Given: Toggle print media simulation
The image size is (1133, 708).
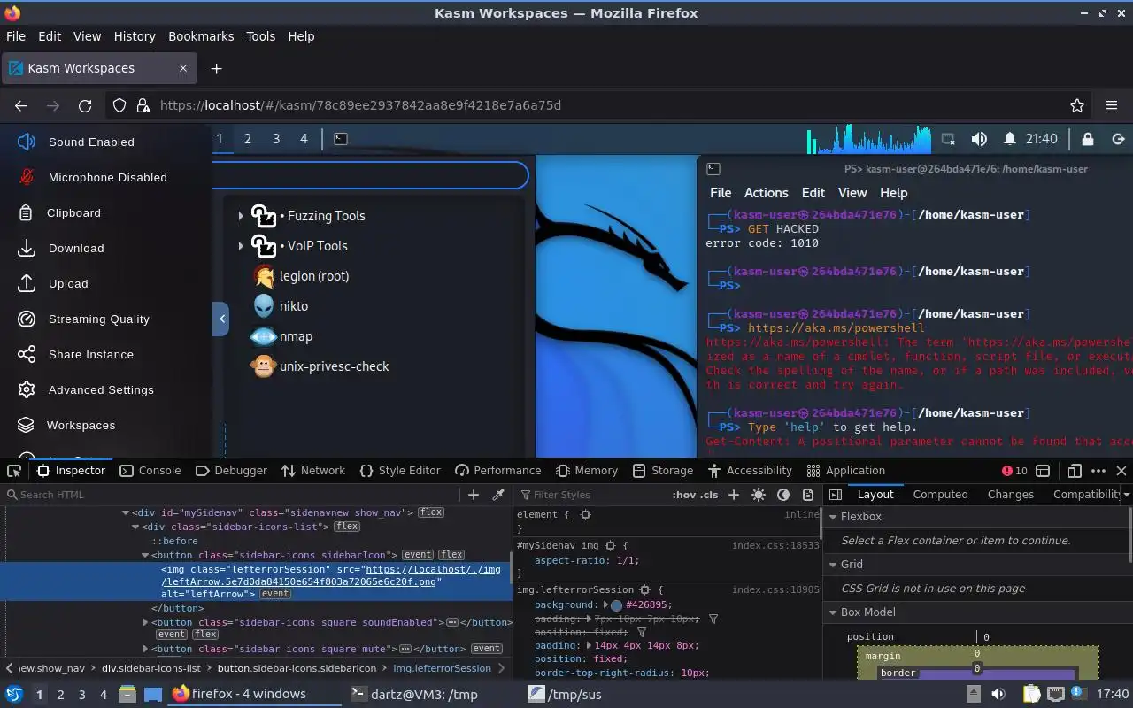Looking at the screenshot, I should tap(808, 495).
